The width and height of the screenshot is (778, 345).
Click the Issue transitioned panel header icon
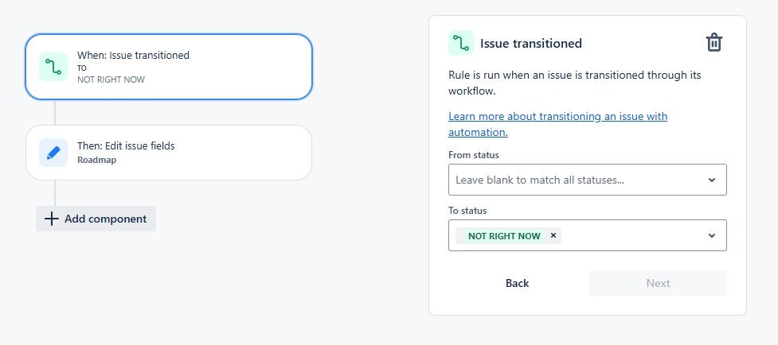pyautogui.click(x=461, y=43)
